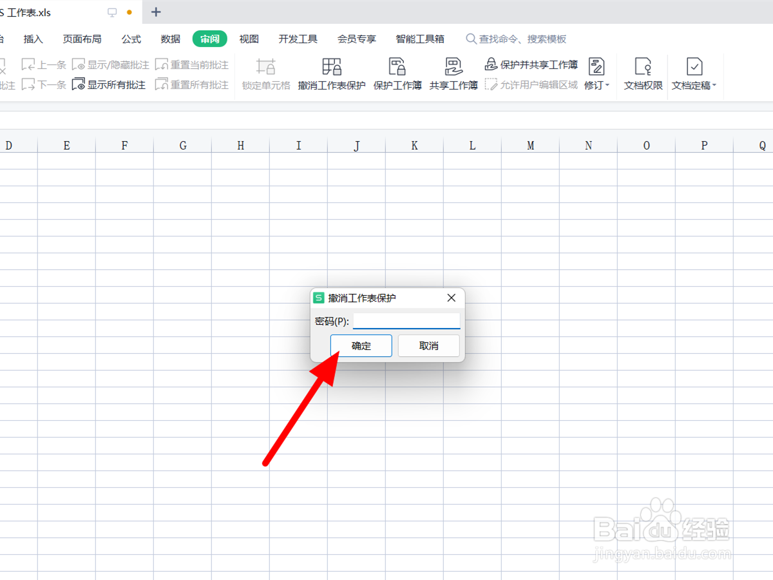This screenshot has width=773, height=580.
Task: Select column header H
Action: (241, 146)
